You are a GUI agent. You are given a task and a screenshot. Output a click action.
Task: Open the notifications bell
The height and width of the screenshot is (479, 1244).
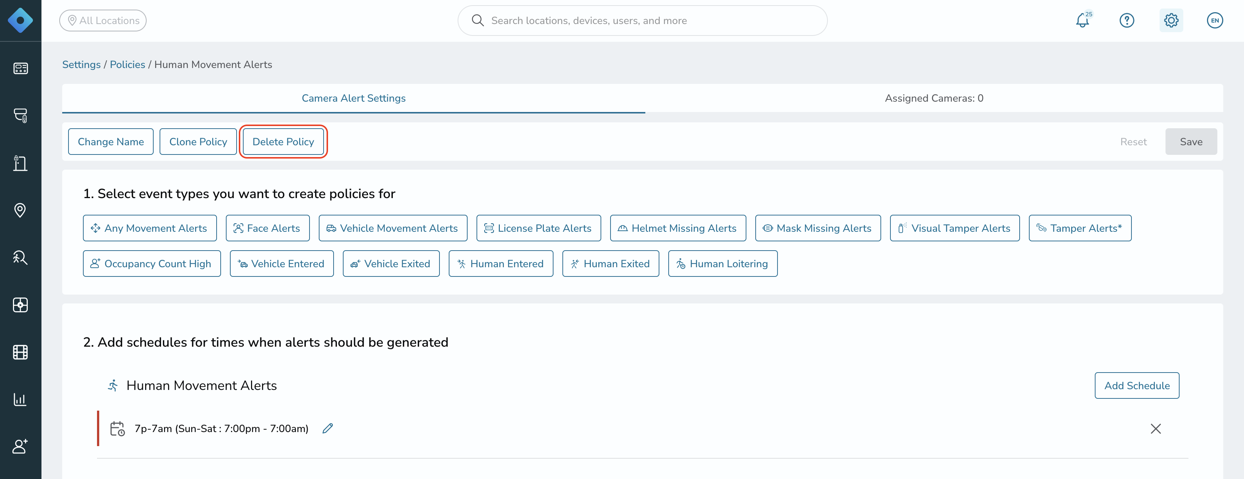[x=1082, y=20]
